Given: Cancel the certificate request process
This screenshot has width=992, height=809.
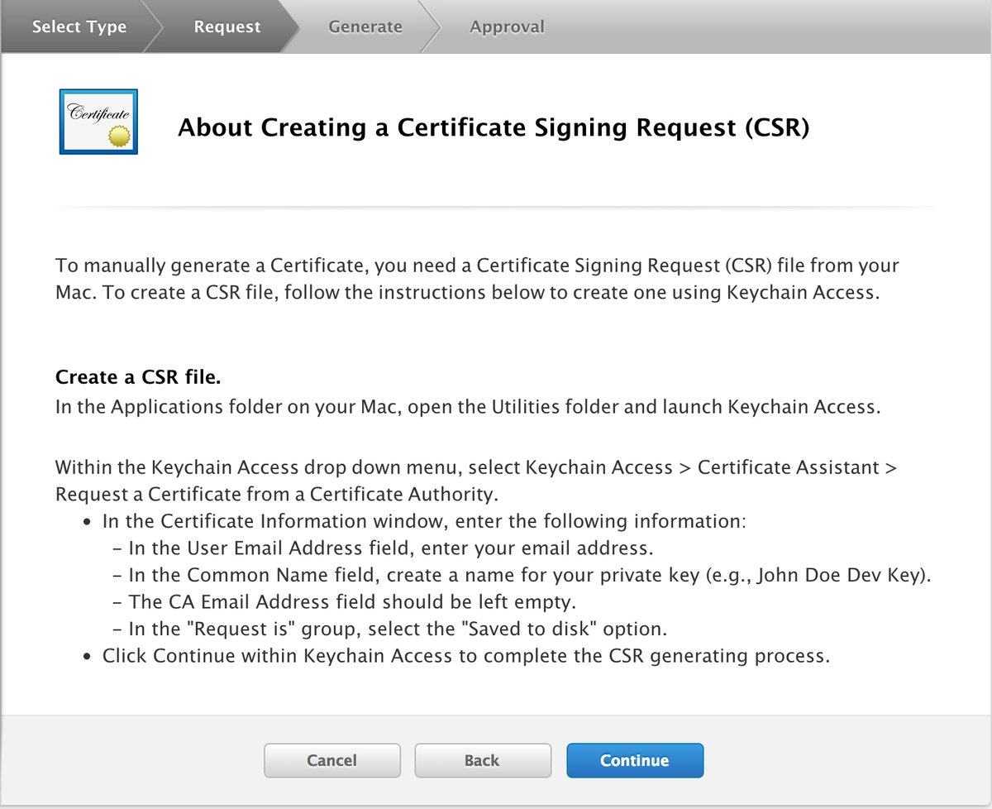Looking at the screenshot, I should (331, 760).
